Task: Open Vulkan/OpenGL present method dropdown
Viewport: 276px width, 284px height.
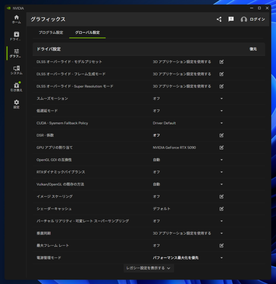Action: tap(221, 184)
